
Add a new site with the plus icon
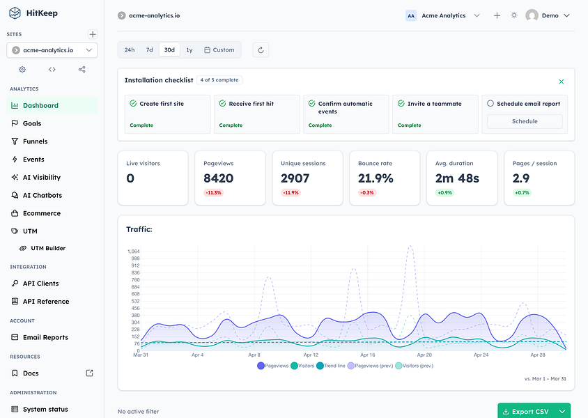(93, 34)
